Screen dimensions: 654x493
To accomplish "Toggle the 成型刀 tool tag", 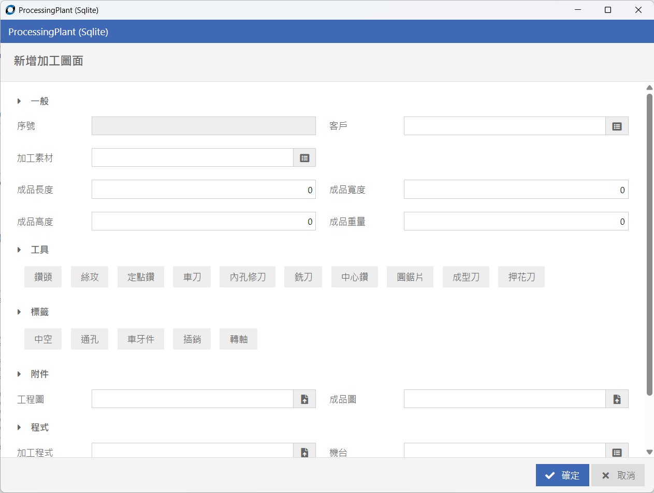I will [466, 277].
